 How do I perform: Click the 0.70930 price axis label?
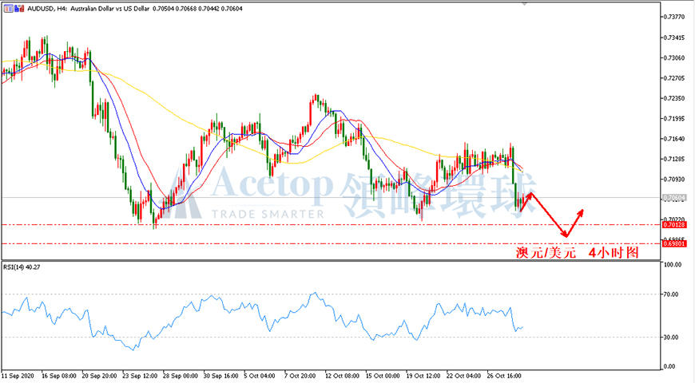(x=674, y=180)
